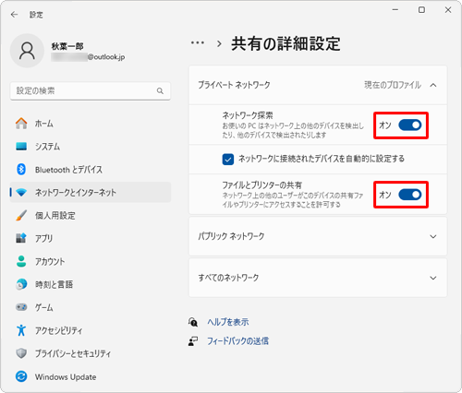462x393 pixels.
Task: Open アカウント settings category
Action: click(x=91, y=261)
